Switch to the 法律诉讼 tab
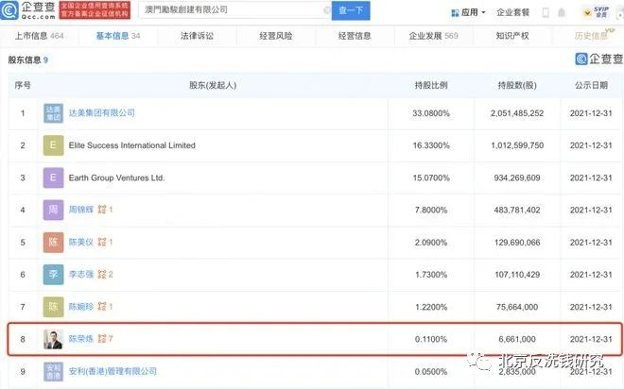 coord(197,36)
